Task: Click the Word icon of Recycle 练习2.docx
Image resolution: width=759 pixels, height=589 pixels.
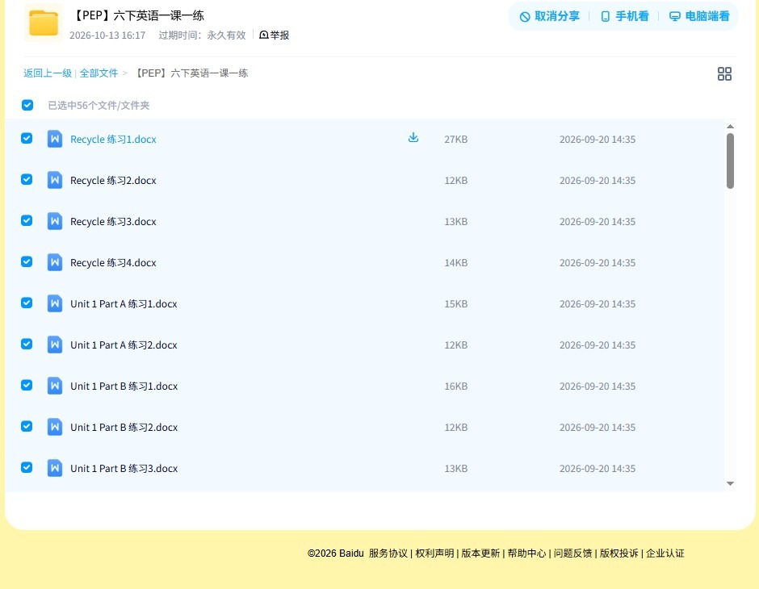Action: (55, 180)
